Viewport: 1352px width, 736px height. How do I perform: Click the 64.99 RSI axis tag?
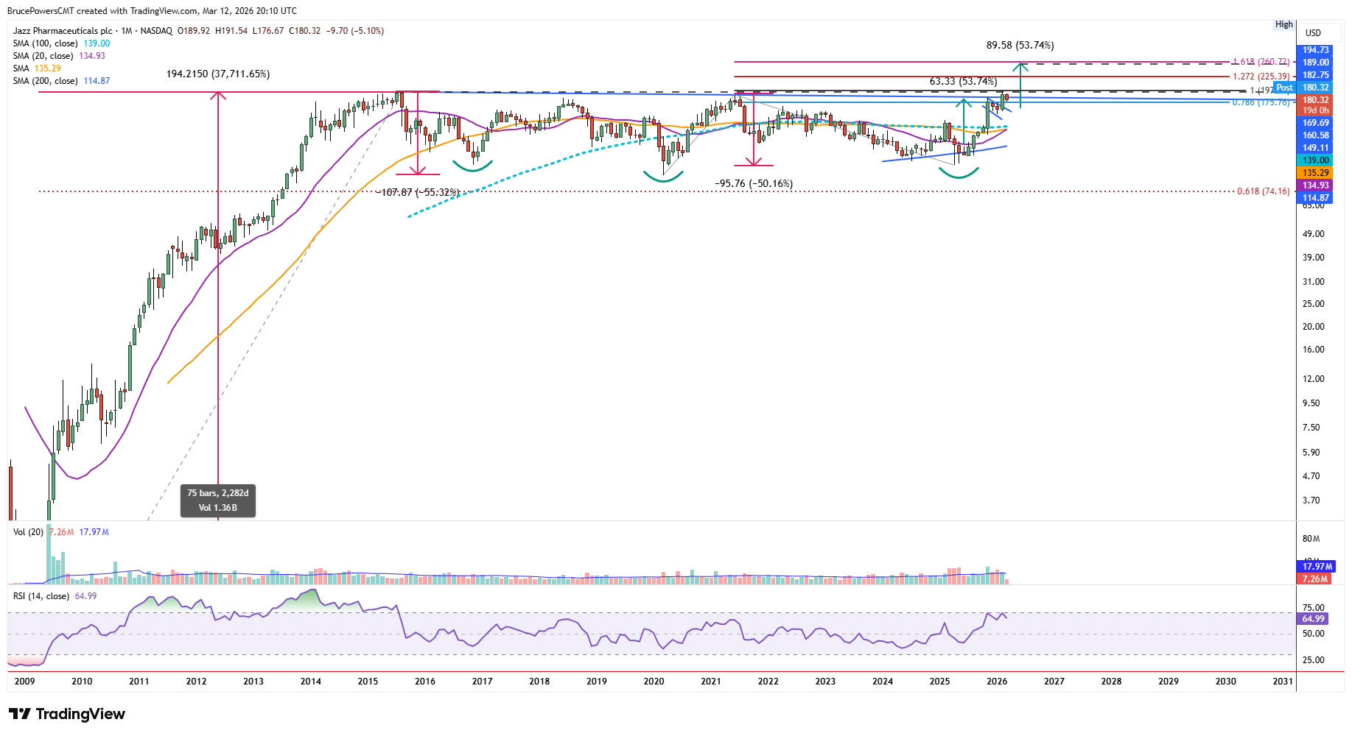coord(1314,619)
